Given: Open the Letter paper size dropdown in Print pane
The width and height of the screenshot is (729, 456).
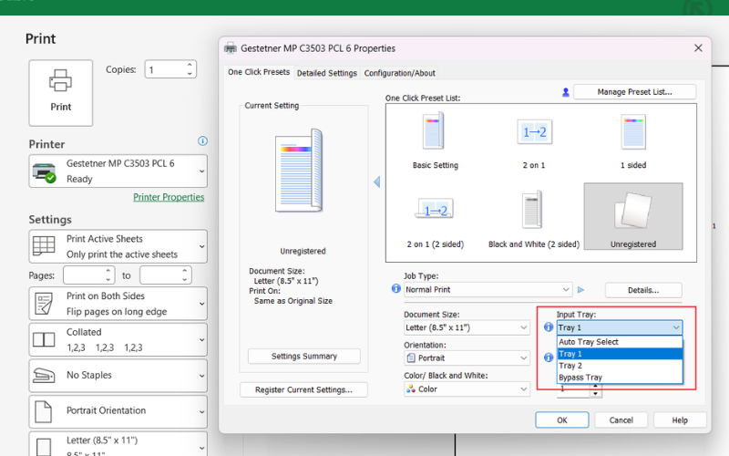Looking at the screenshot, I should click(x=118, y=445).
